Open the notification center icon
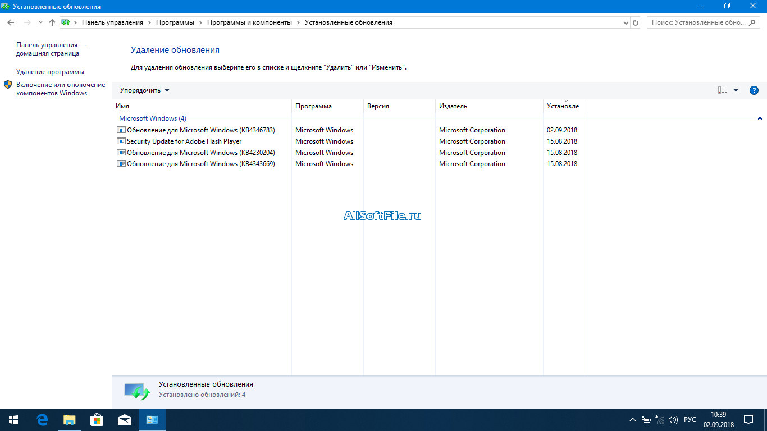This screenshot has height=431, width=767. (x=748, y=419)
